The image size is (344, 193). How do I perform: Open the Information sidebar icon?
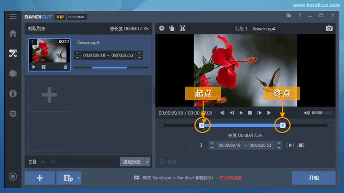[13, 94]
